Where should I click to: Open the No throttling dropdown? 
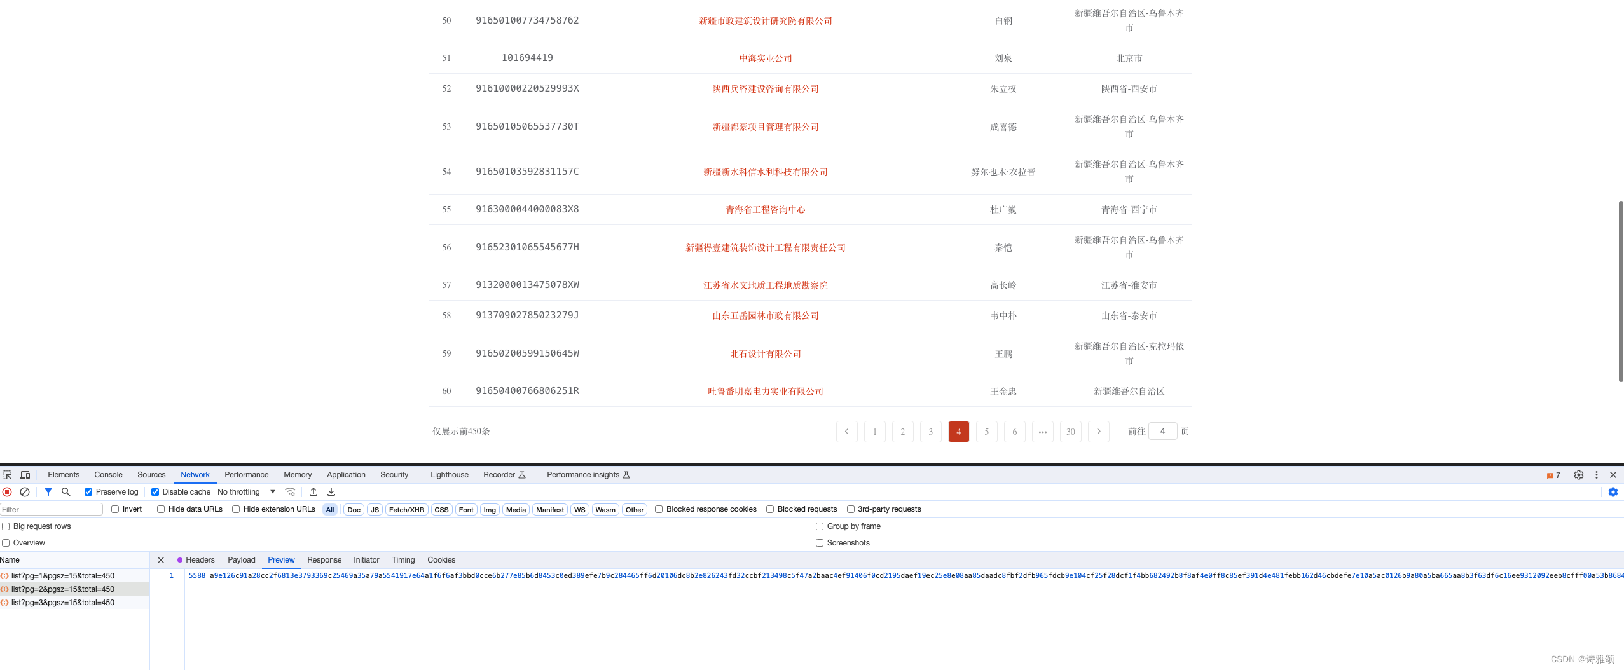[x=246, y=492]
